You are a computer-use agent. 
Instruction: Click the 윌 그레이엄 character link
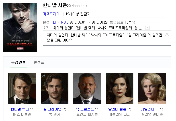[x=52, y=109]
